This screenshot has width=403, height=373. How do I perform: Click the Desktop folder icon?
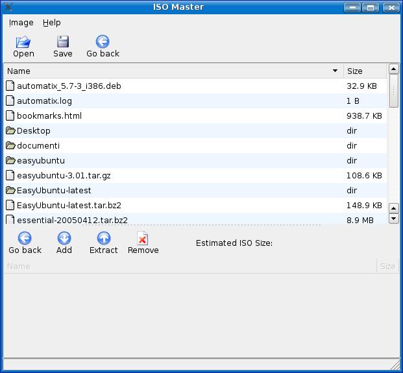[10, 130]
